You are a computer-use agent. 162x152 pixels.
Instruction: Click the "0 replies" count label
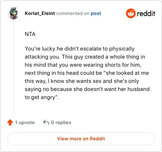tap(61, 122)
